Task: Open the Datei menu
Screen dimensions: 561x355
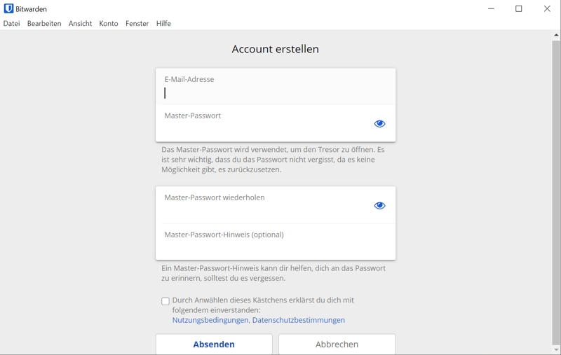Action: [12, 24]
